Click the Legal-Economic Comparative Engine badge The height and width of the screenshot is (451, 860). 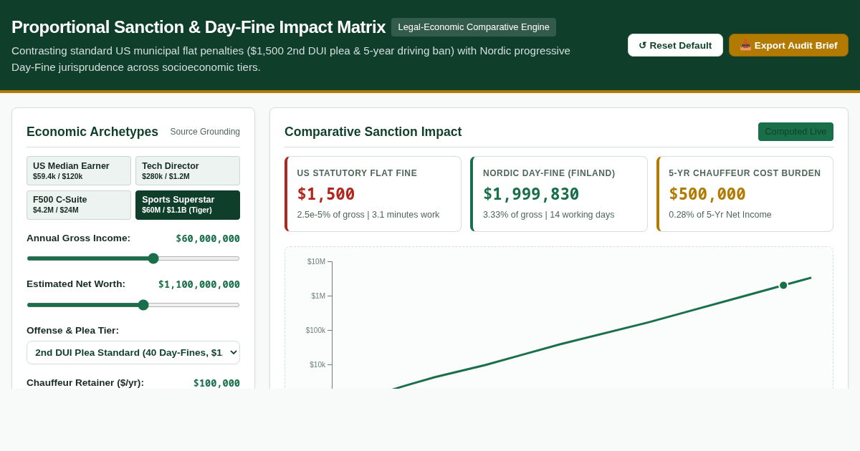click(474, 27)
